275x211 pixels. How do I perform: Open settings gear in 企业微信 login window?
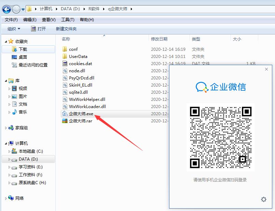tap(264, 199)
